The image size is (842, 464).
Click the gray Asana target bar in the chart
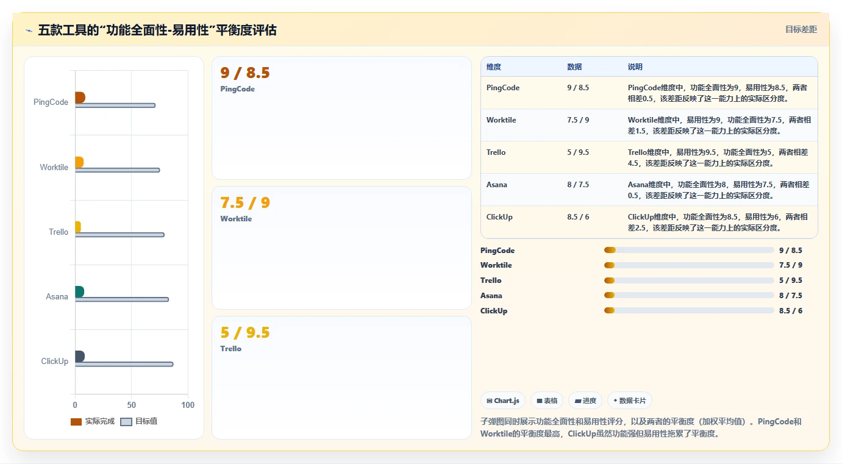[x=122, y=299]
